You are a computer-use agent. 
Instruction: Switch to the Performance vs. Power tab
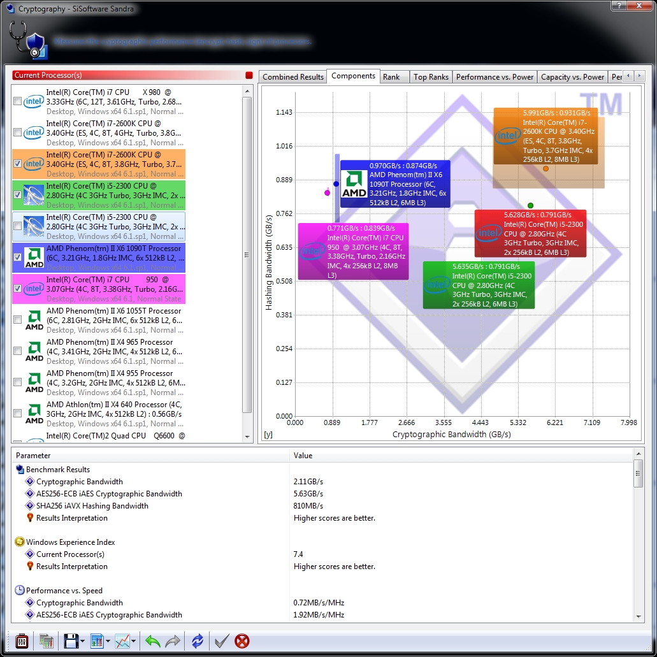495,77
